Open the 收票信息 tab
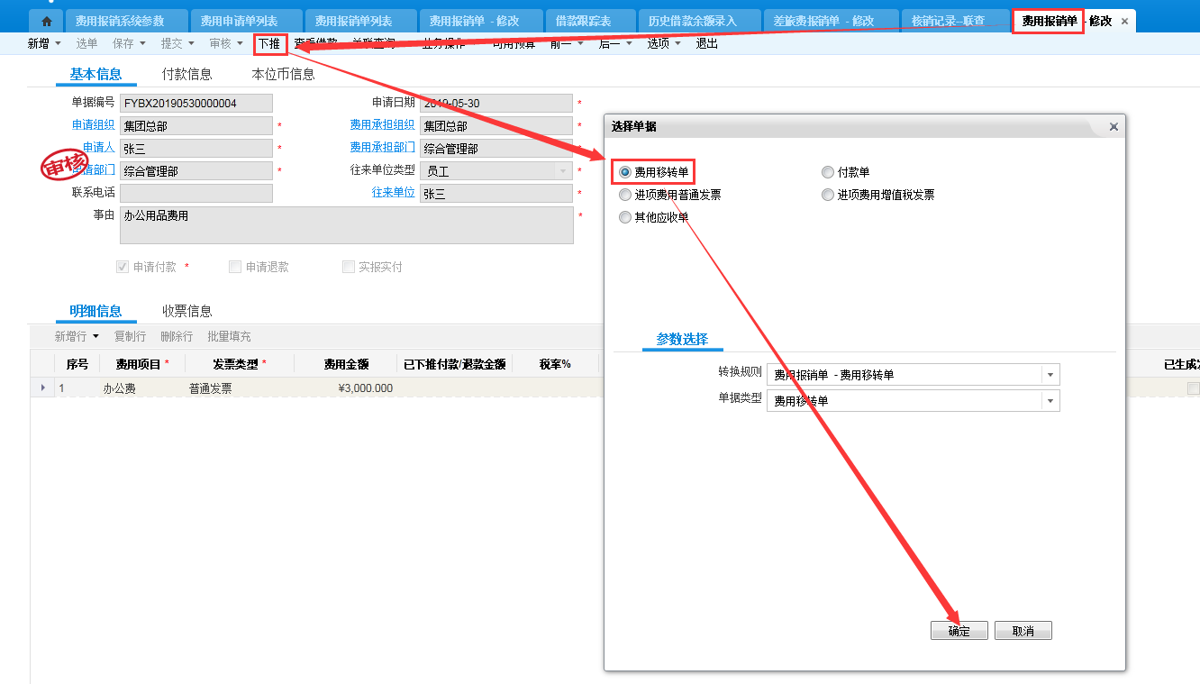 pyautogui.click(x=186, y=311)
